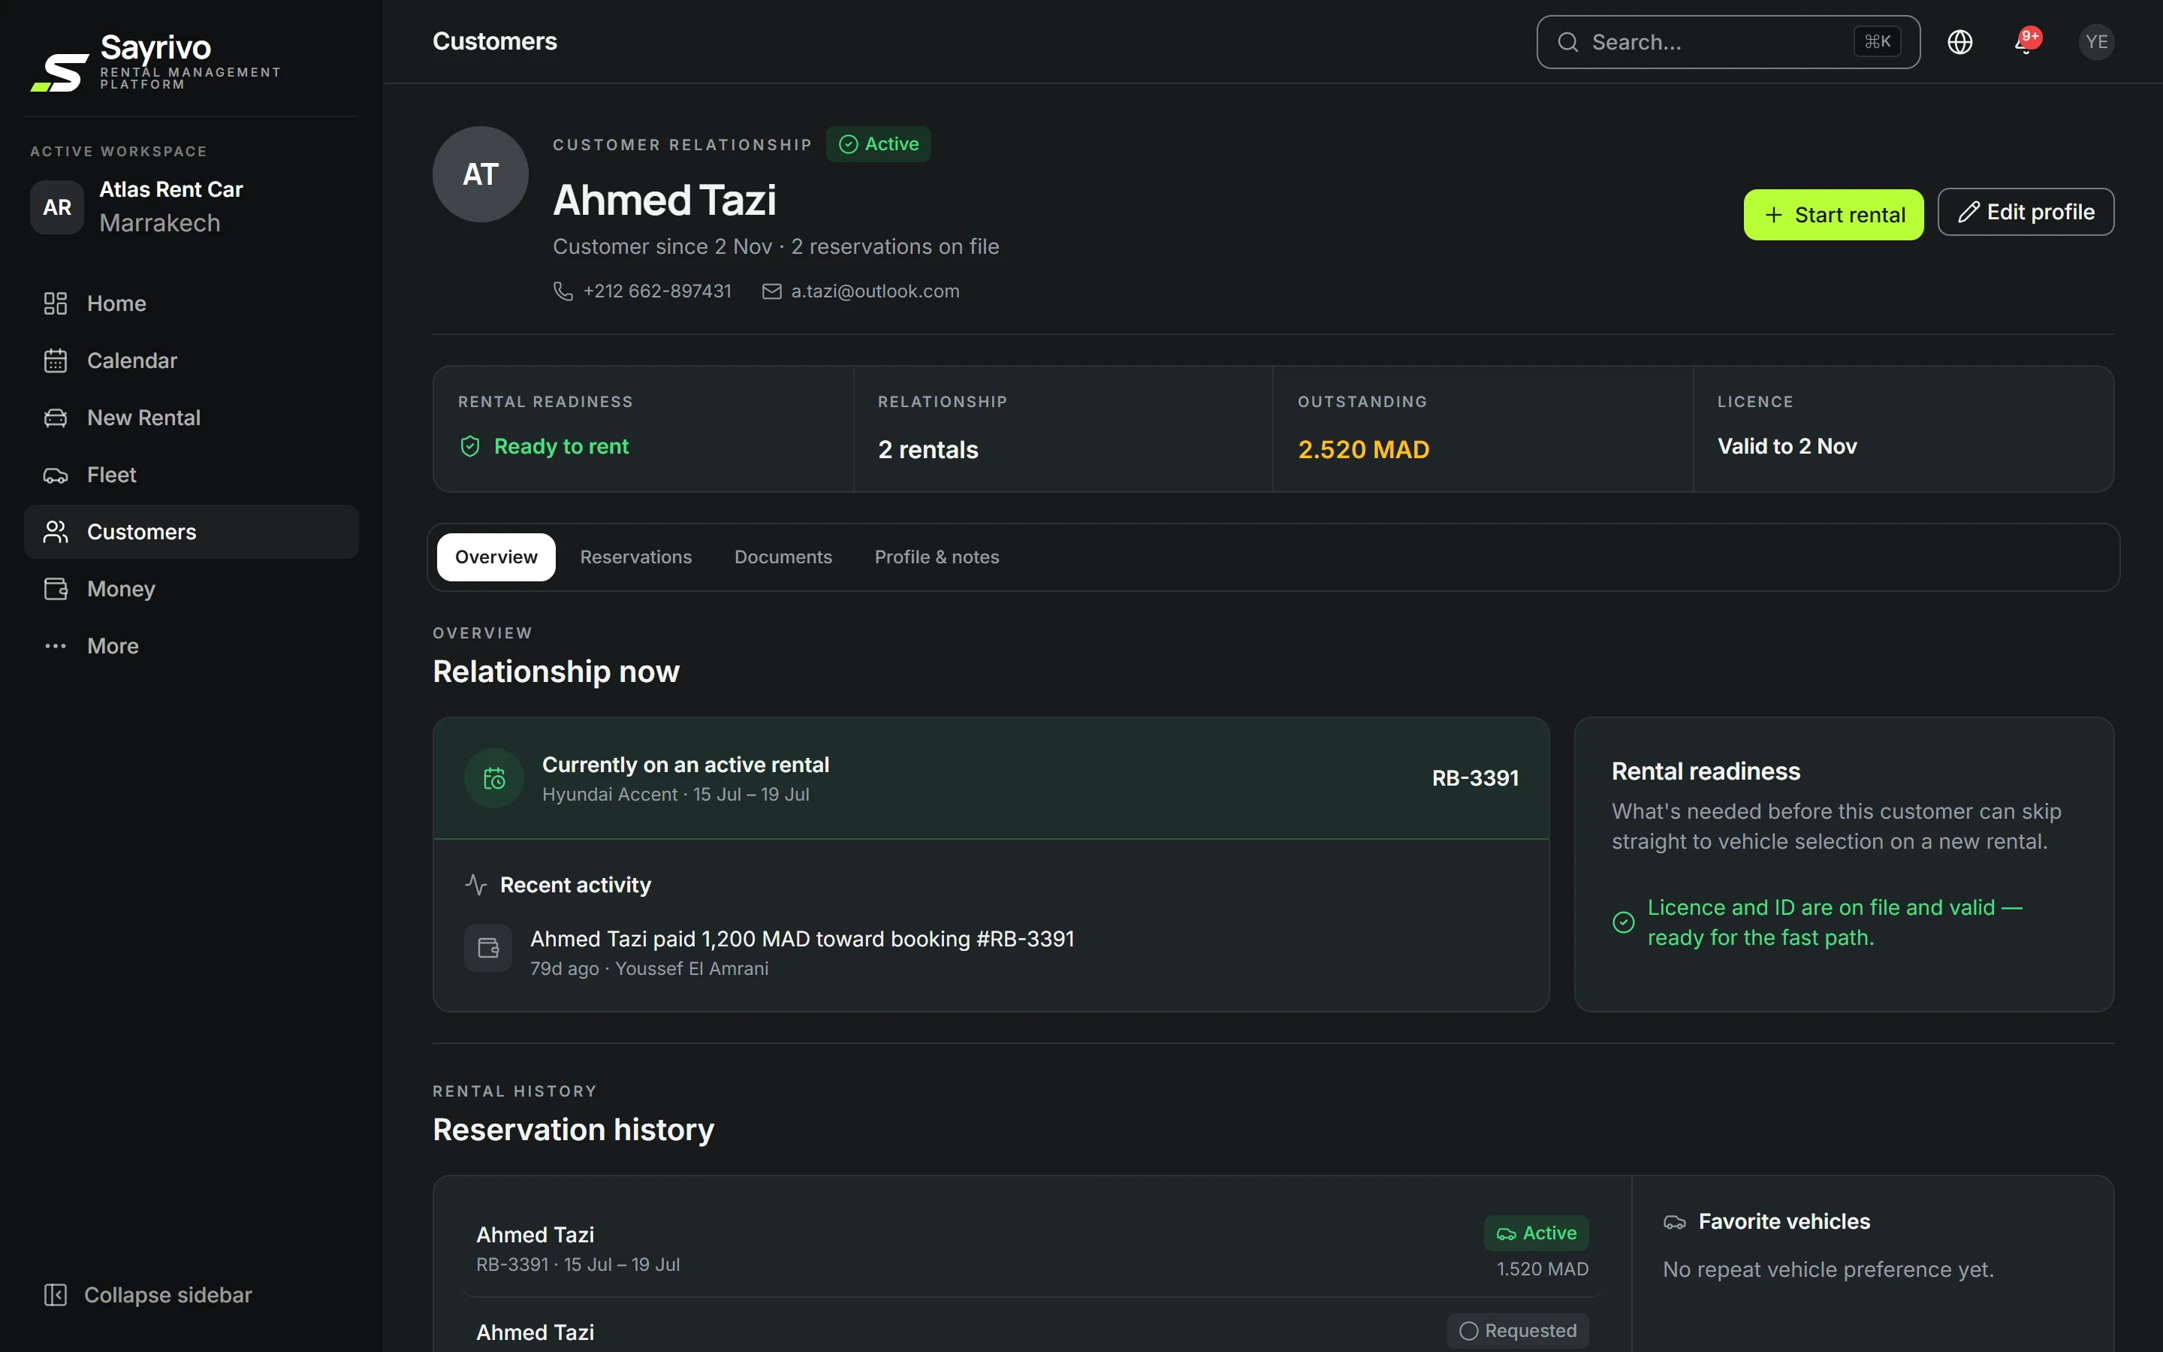The image size is (2163, 1352).
Task: Click the Money wallet icon
Action: tap(56, 590)
